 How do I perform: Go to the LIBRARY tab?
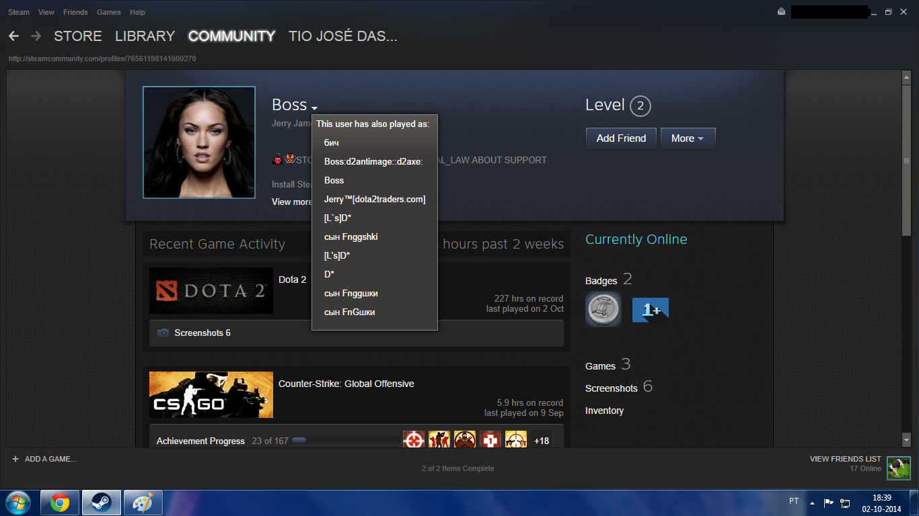click(x=145, y=36)
